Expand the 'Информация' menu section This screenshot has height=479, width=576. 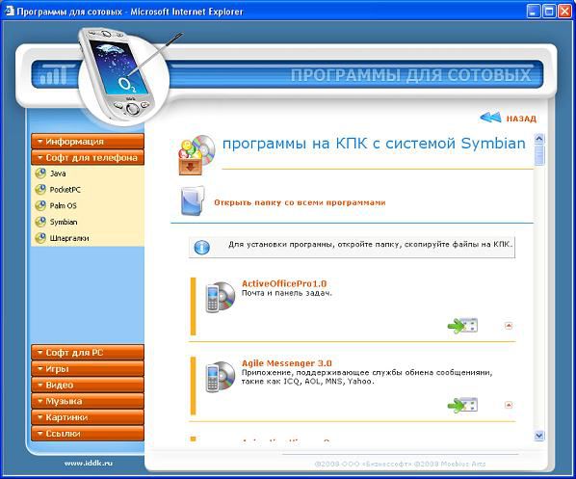[x=88, y=142]
